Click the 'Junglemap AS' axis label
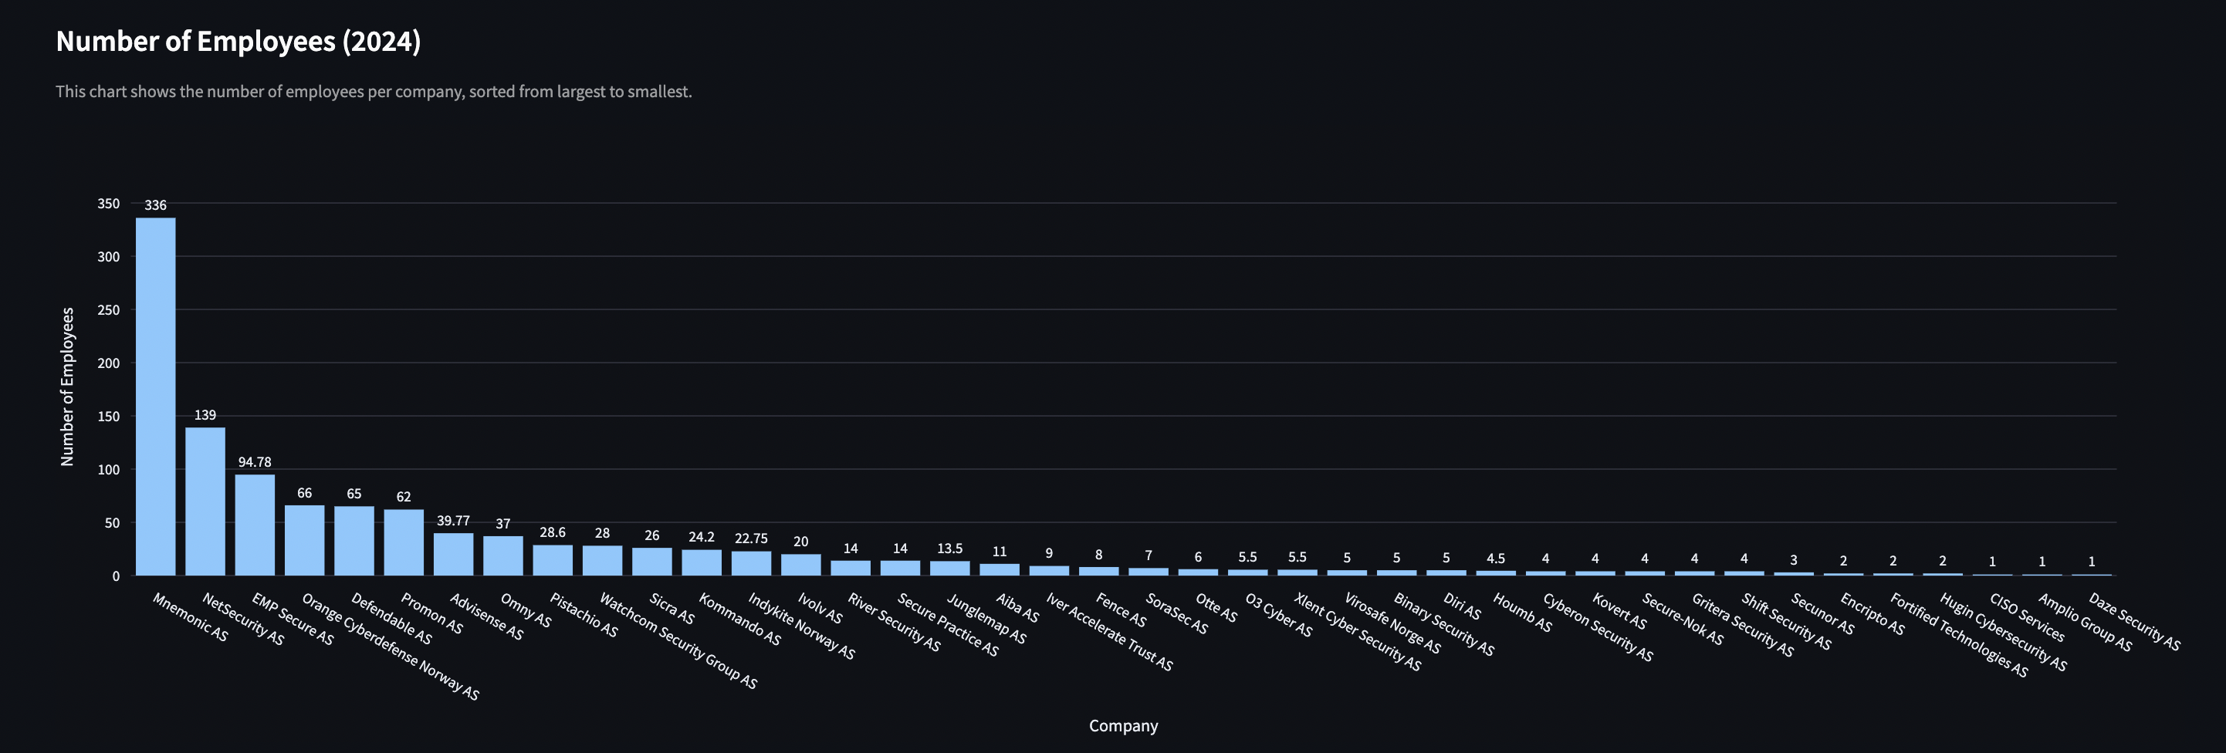 pyautogui.click(x=986, y=618)
